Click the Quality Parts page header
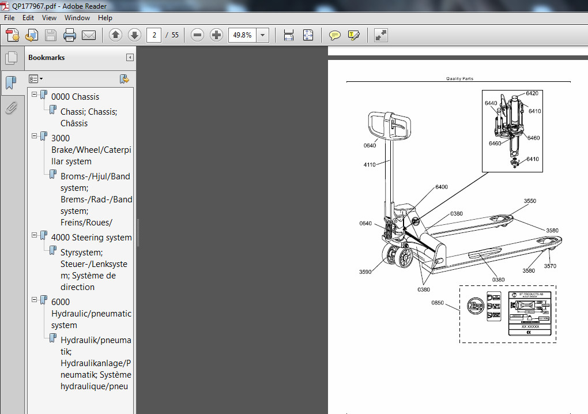 (x=459, y=79)
